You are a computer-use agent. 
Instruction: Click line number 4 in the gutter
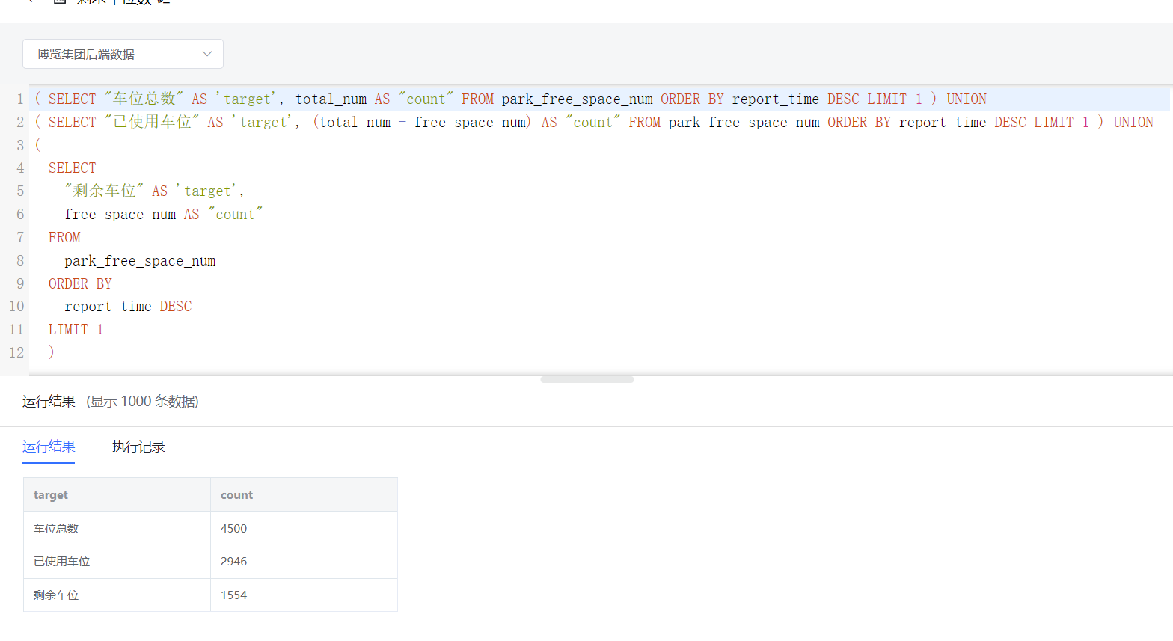tap(20, 168)
